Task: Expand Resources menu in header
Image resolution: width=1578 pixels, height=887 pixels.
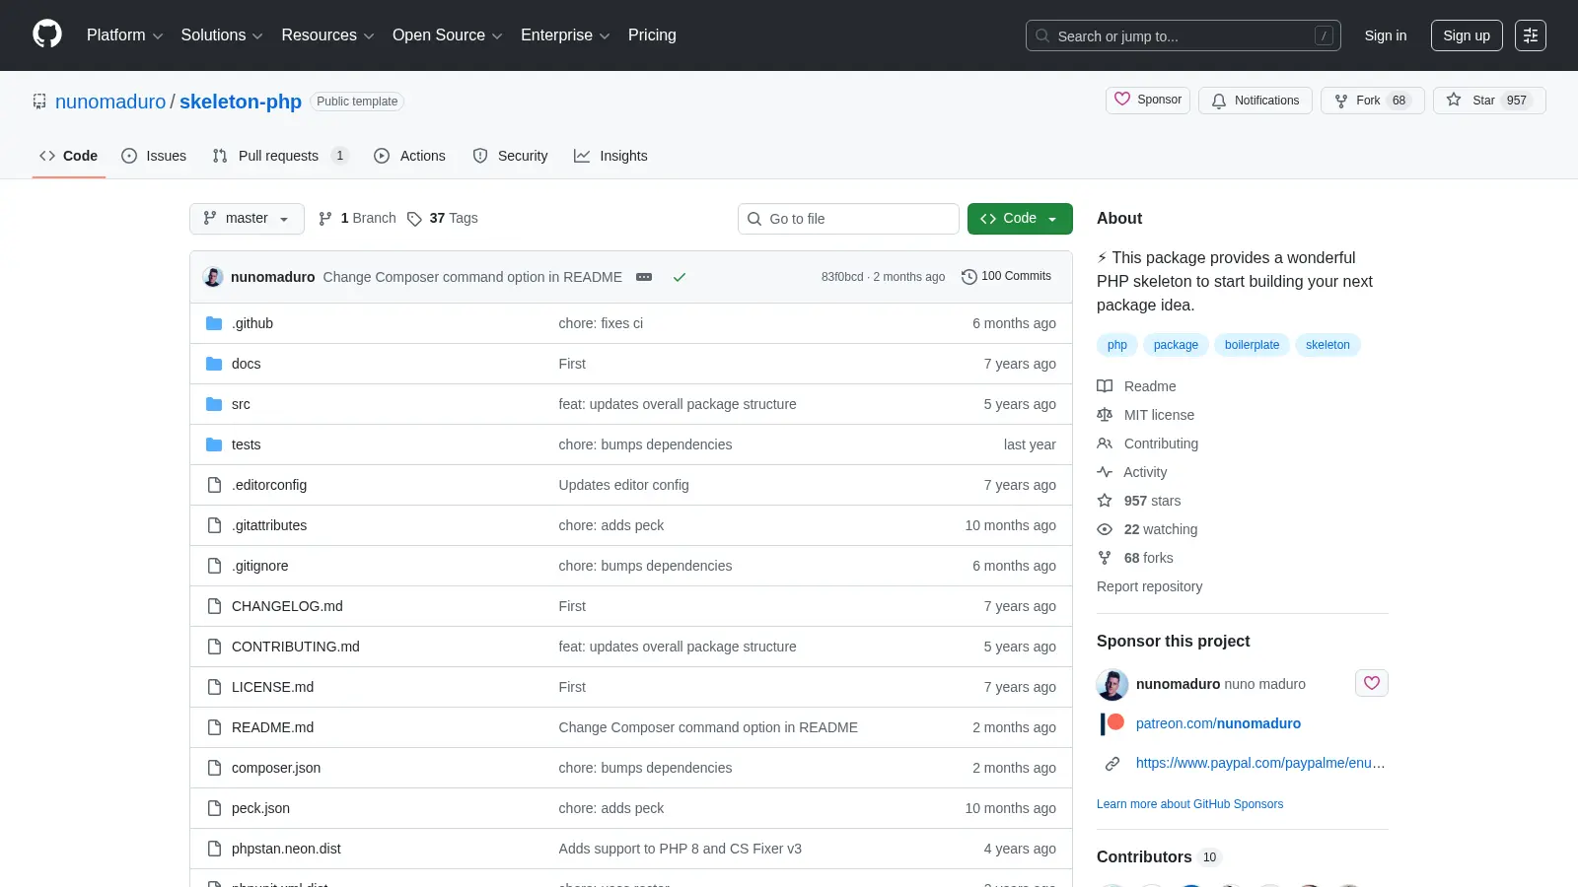Action: click(x=327, y=35)
